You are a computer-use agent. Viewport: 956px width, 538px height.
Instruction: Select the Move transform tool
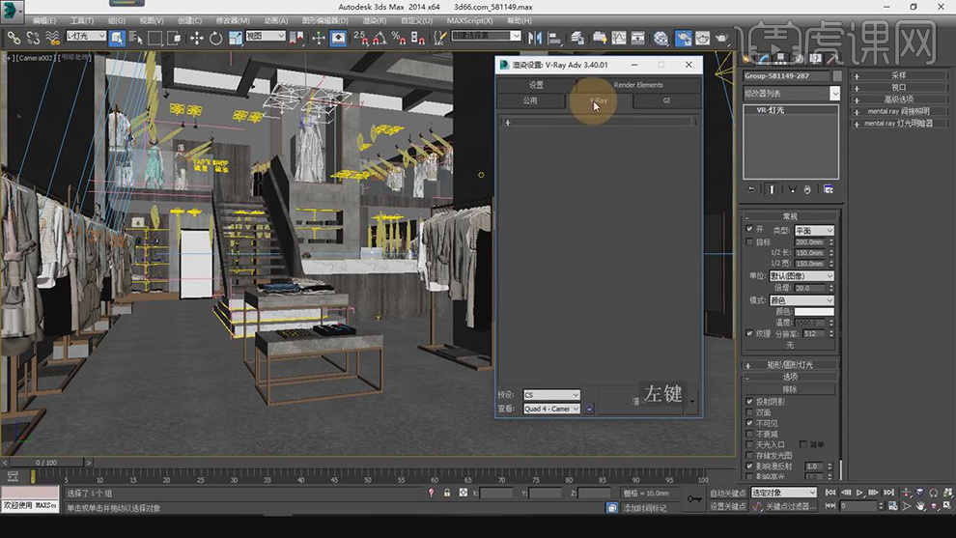tap(196, 38)
